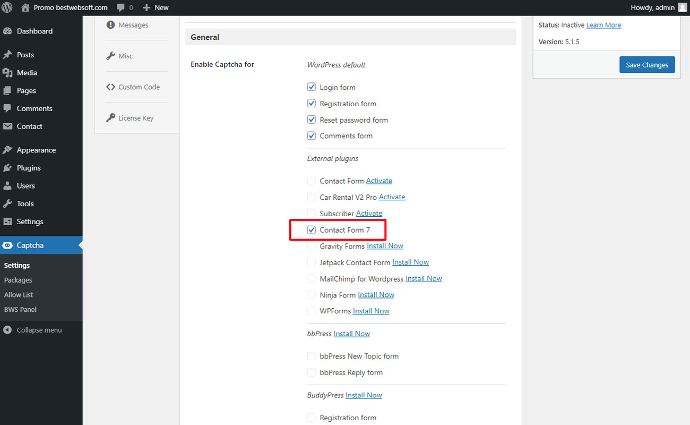Click the Gravity Forms checkbox
Viewport: 690px width, 425px height.
(x=312, y=246)
